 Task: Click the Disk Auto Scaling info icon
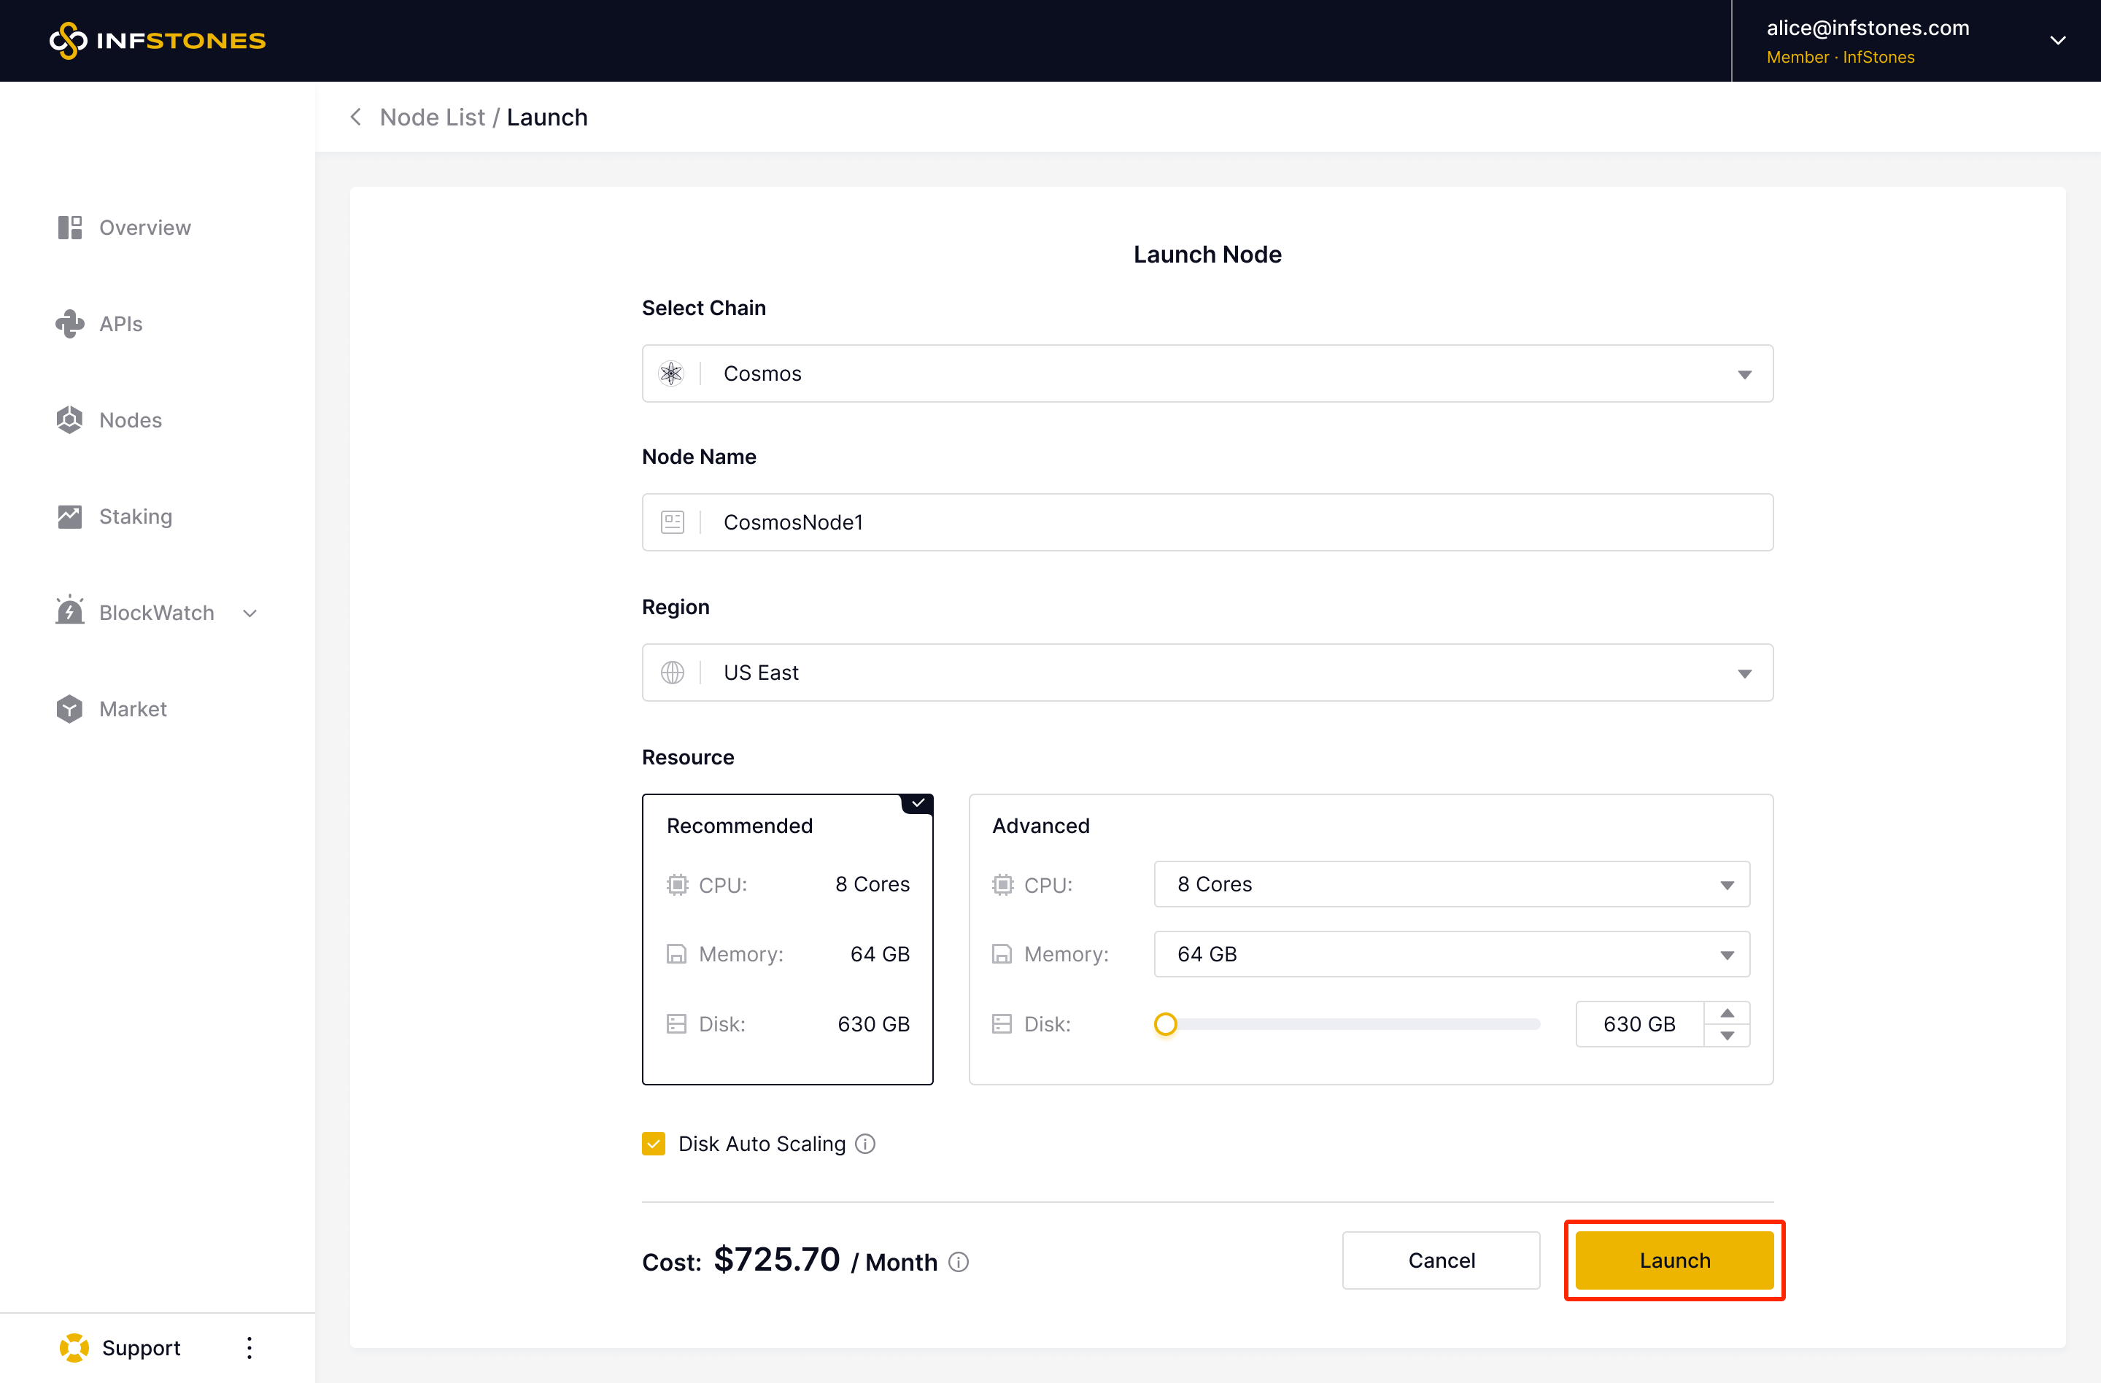pos(865,1144)
